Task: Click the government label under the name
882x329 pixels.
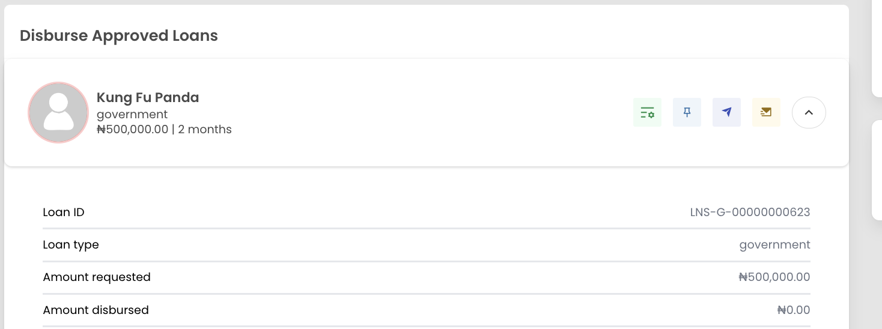Action: 132,114
